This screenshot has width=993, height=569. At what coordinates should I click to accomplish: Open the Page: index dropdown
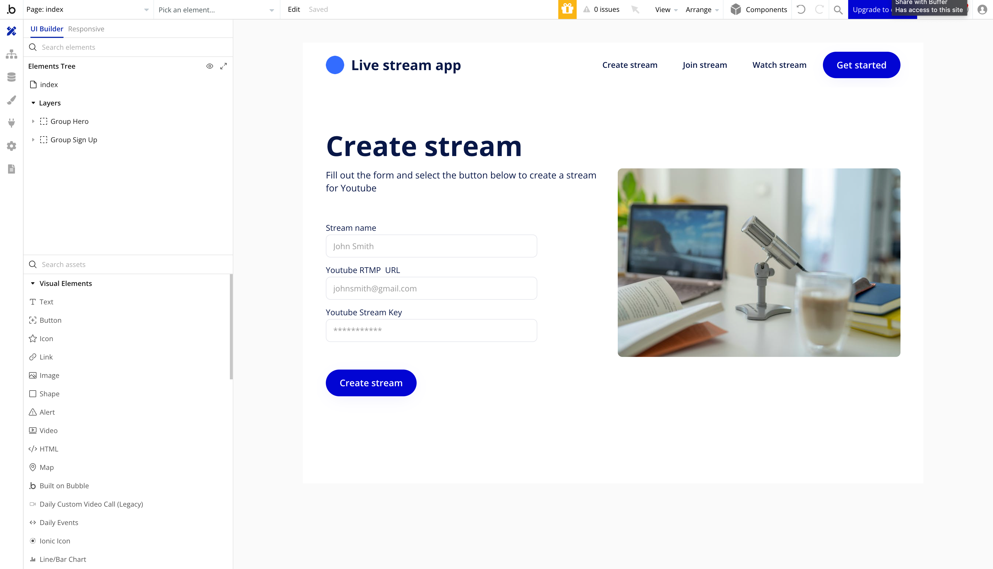[88, 9]
